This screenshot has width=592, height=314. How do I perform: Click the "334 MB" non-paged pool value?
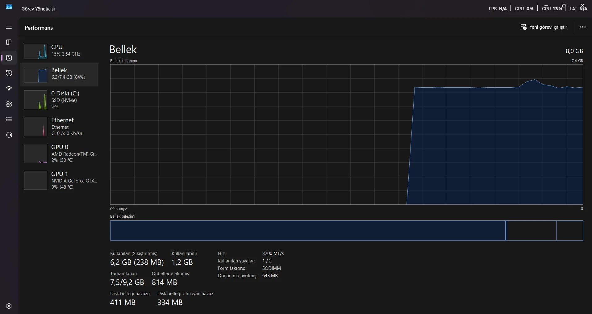pyautogui.click(x=170, y=303)
